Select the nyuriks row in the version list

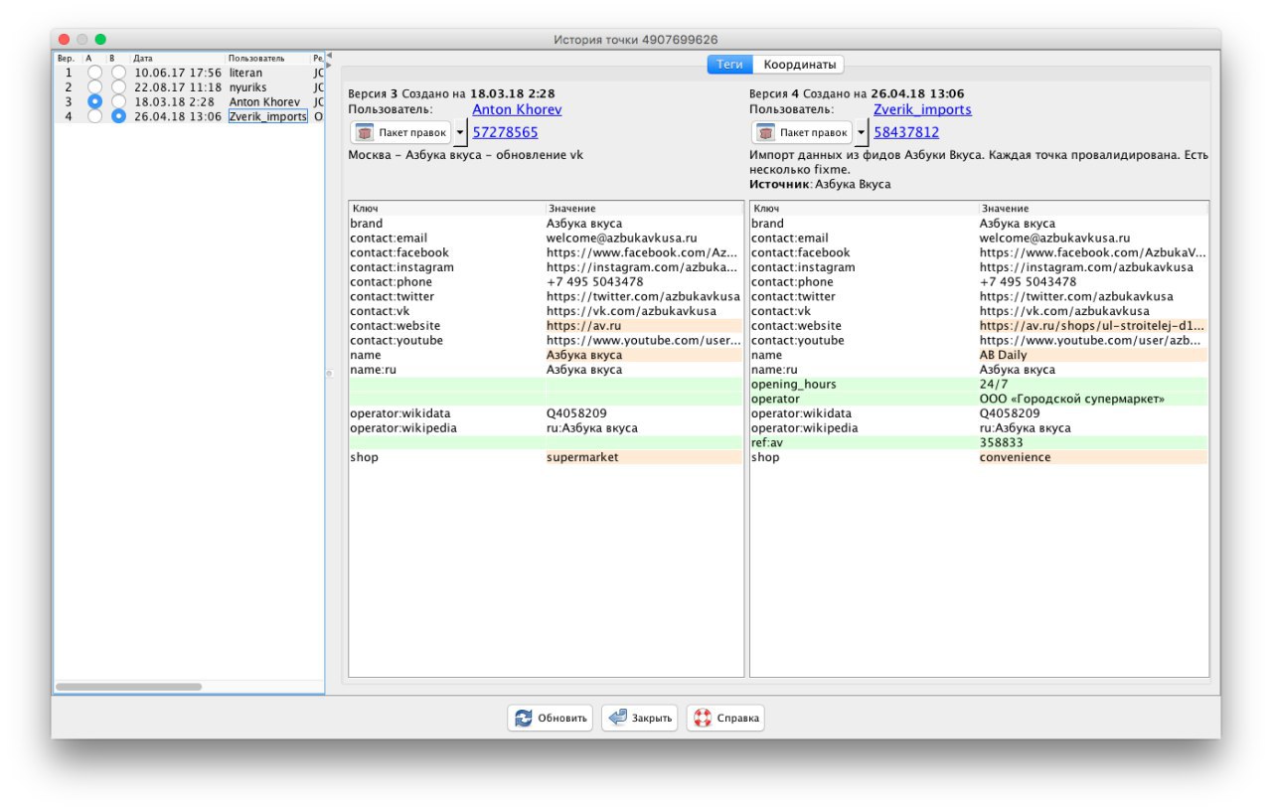[189, 87]
